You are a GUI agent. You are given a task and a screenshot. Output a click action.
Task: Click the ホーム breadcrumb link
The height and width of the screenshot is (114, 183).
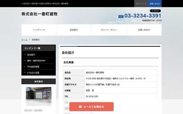click(x=24, y=40)
